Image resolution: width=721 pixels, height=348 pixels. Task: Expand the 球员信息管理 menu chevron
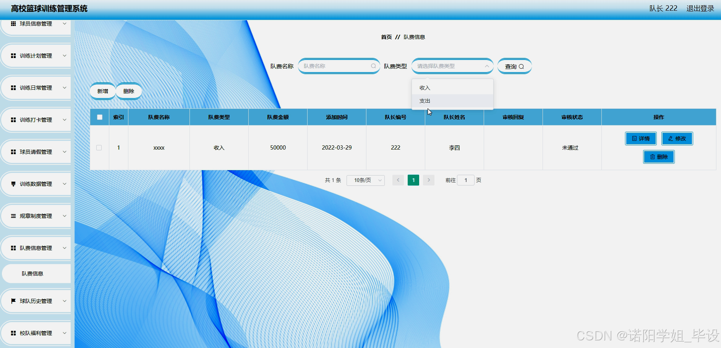point(65,24)
